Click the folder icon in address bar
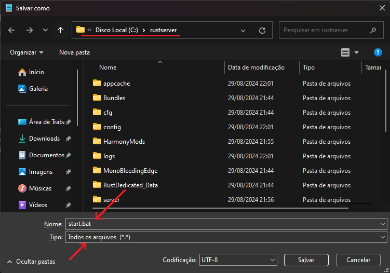 click(80, 30)
